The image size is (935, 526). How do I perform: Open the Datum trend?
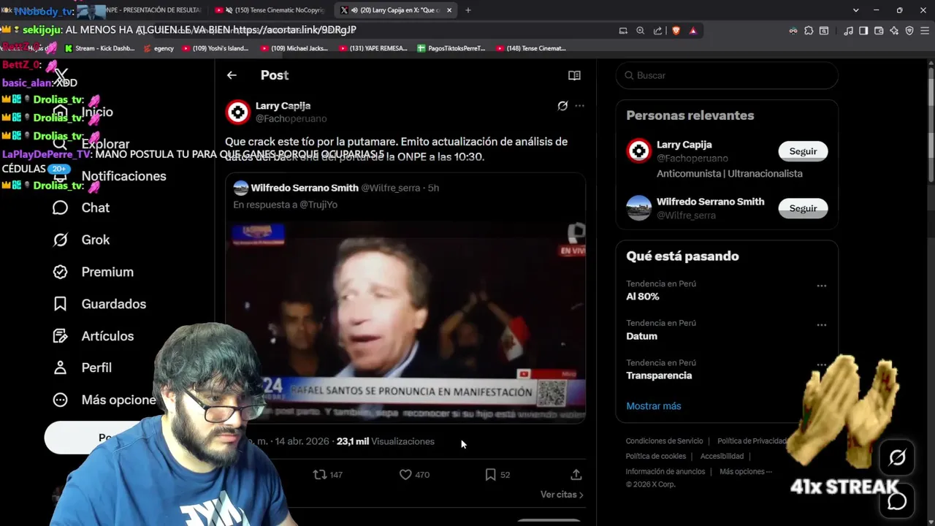(641, 336)
